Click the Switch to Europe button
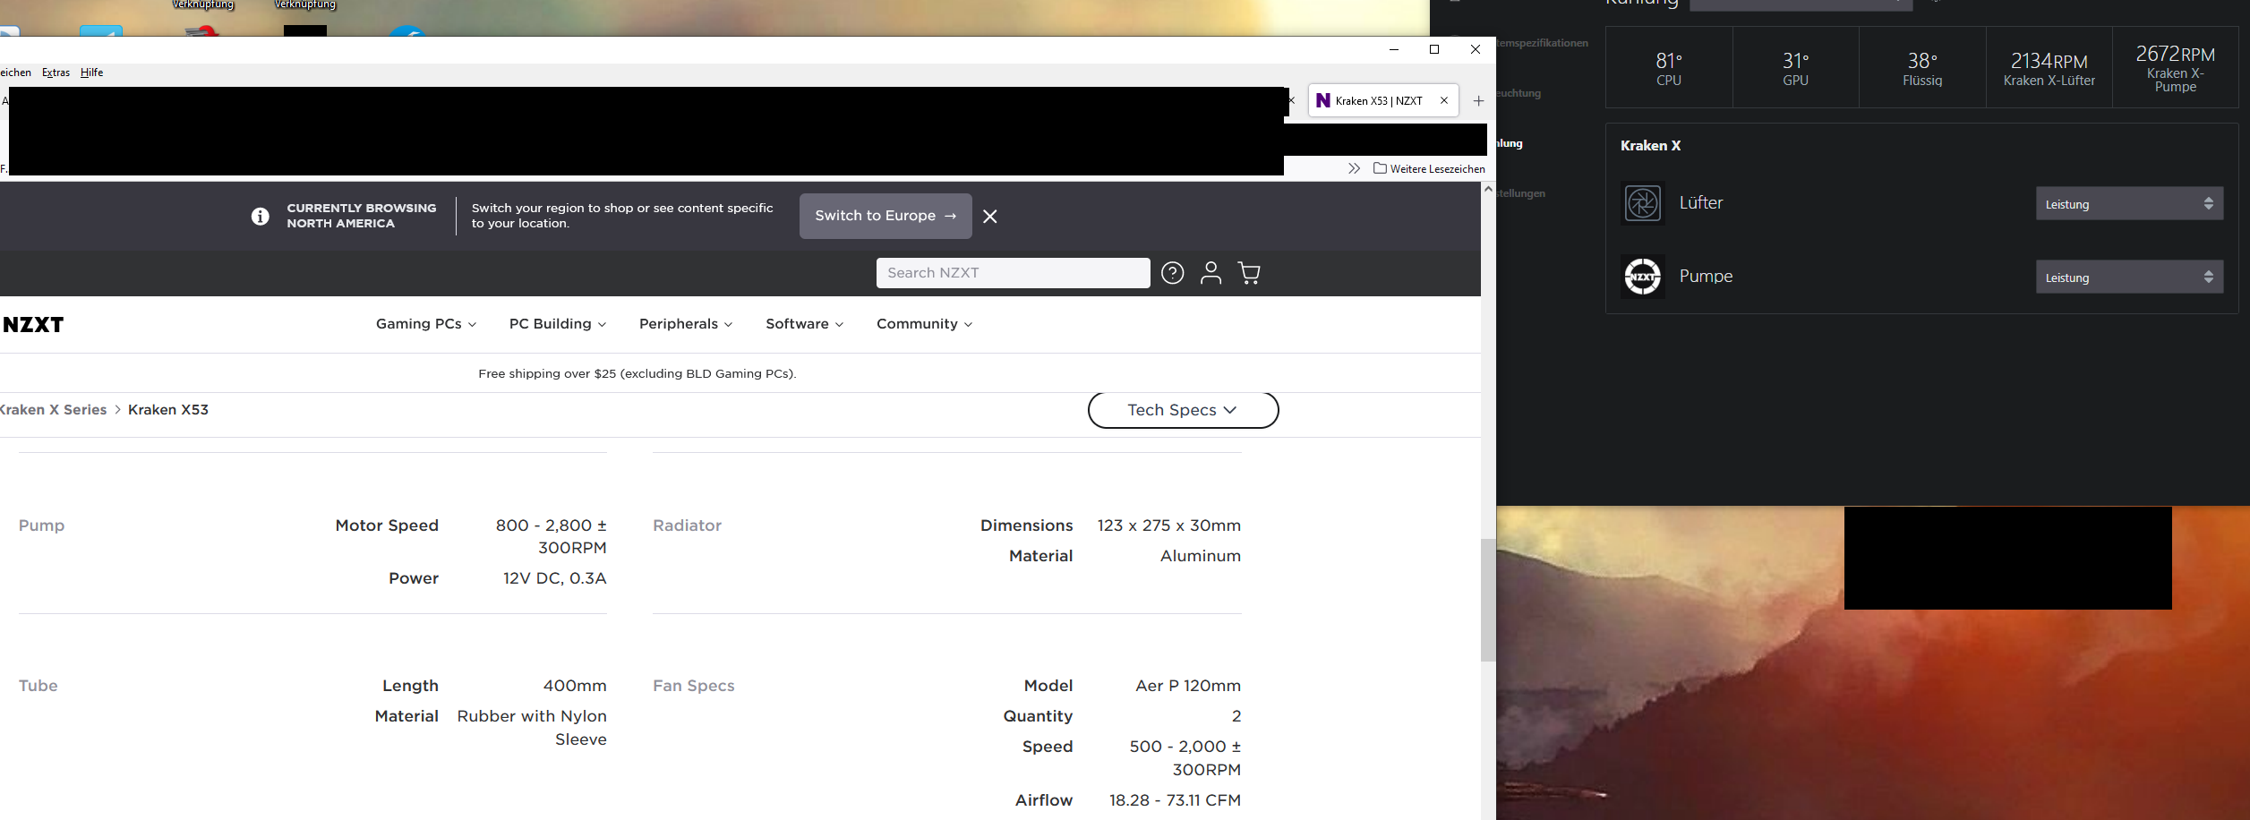The height and width of the screenshot is (820, 2250). click(x=885, y=216)
